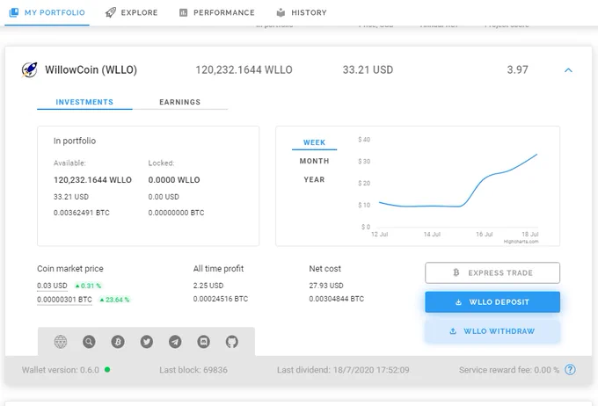Click the 0.00362491 BTC available value
The image size is (598, 406).
[82, 213]
